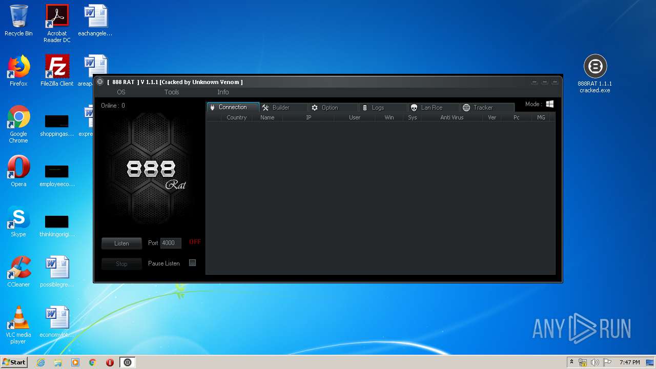This screenshot has width=656, height=369.
Task: Open the Lan Rce tab
Action: coord(434,108)
